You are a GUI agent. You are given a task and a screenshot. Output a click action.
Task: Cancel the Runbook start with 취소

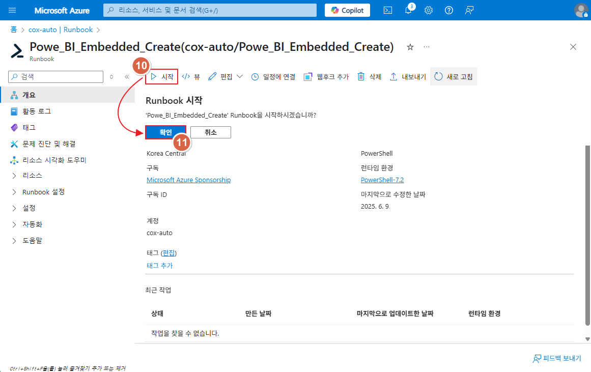point(211,132)
